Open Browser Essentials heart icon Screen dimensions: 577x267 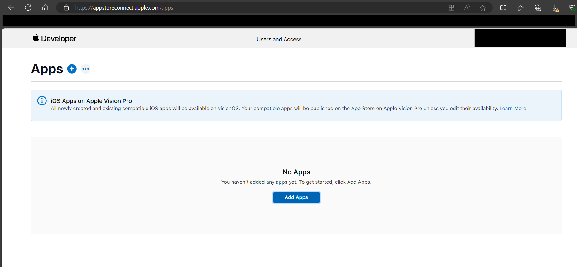tap(572, 8)
